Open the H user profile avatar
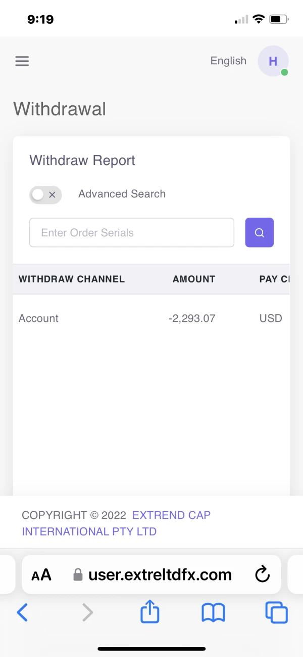 click(273, 61)
